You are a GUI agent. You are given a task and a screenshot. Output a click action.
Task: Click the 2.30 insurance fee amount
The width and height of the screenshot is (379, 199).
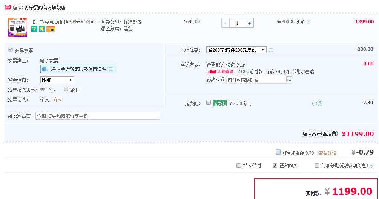click(x=368, y=103)
